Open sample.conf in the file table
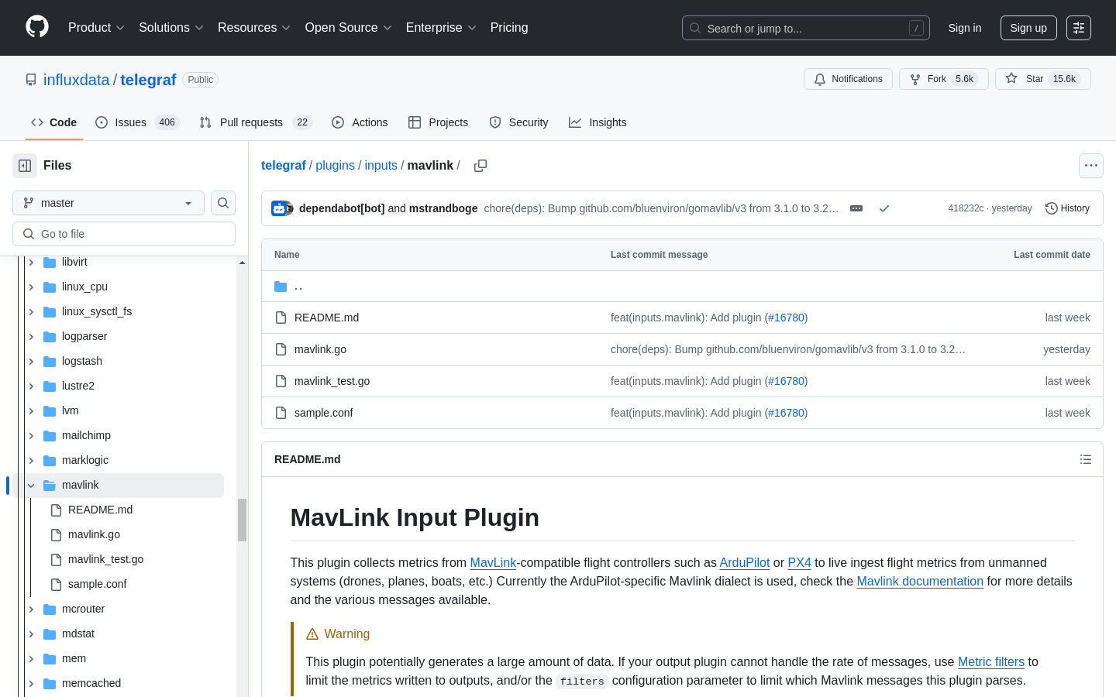This screenshot has width=1116, height=697. (x=323, y=413)
